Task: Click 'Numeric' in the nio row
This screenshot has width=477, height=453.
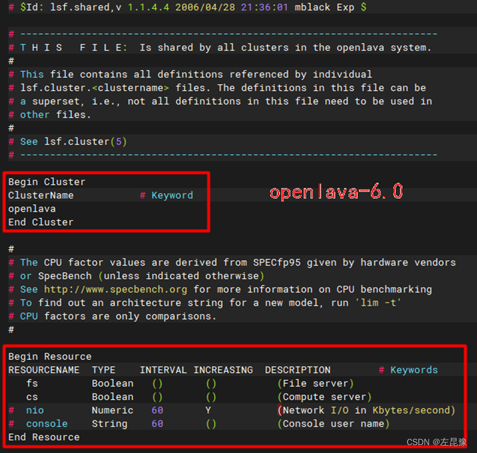Action: tap(113, 411)
